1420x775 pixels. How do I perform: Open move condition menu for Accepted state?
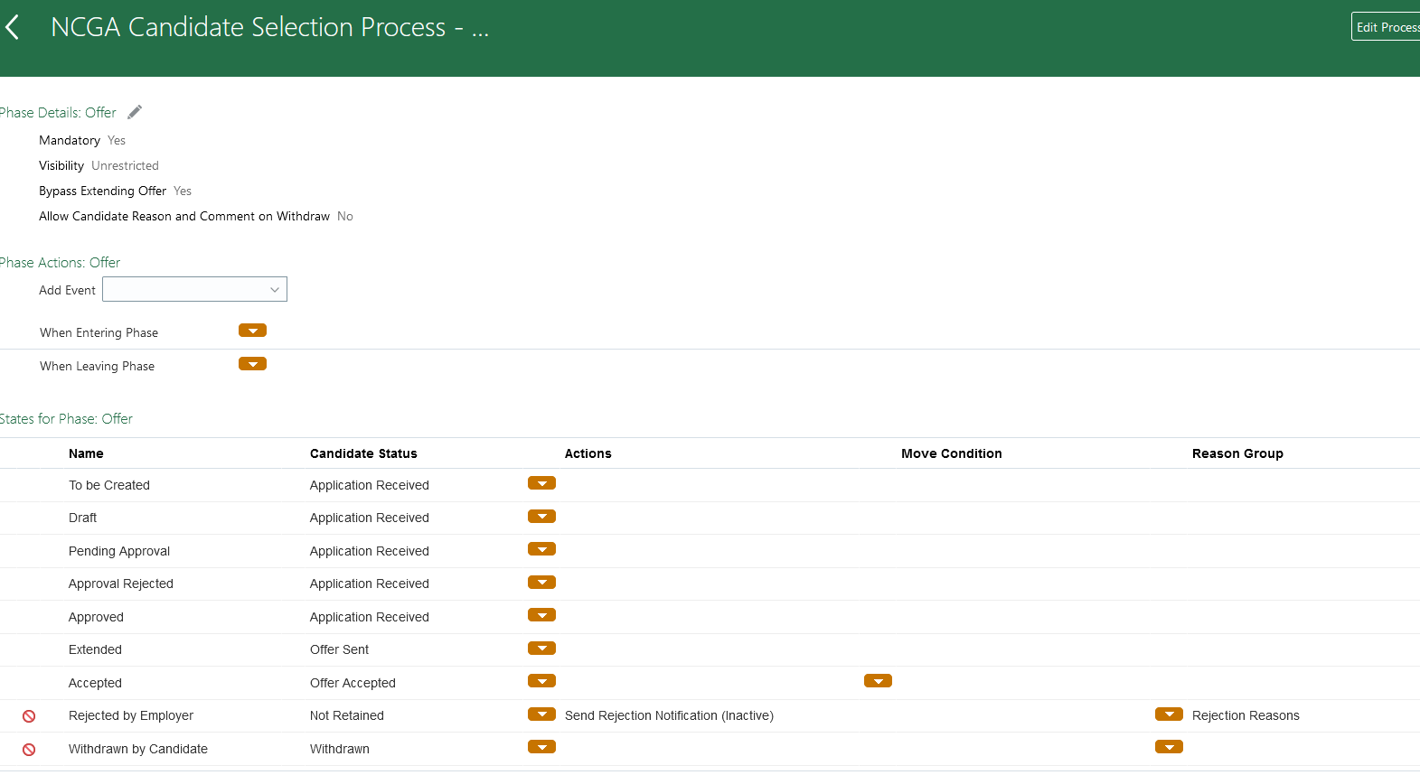click(878, 681)
